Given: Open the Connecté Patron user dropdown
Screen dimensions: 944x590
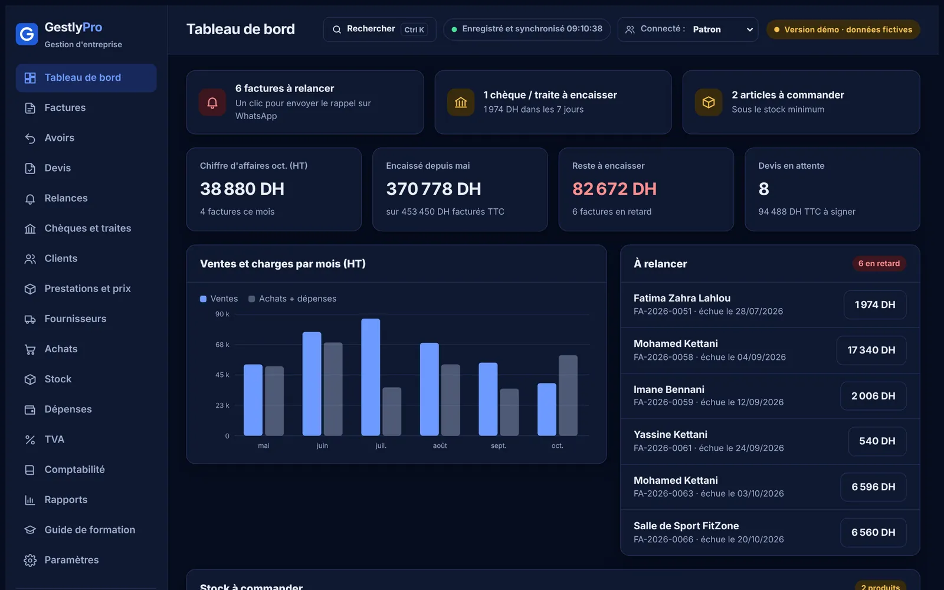Looking at the screenshot, I should tap(688, 29).
